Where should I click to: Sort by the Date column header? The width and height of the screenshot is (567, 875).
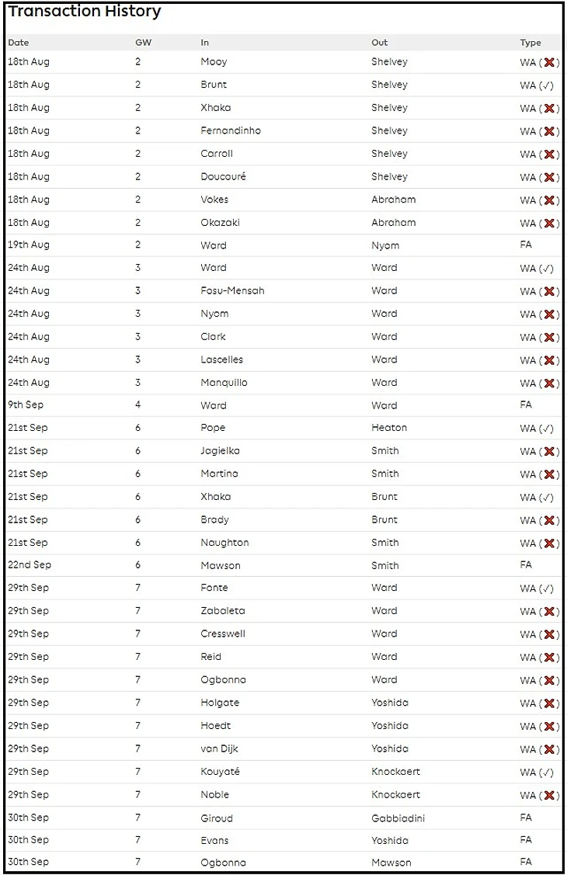pos(18,43)
